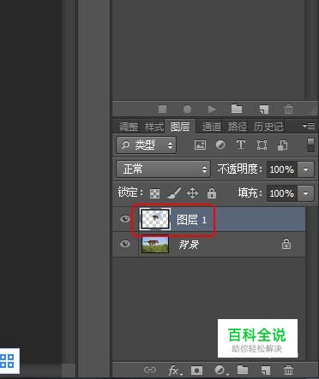
Task: Open the Layers panel flyout menu
Action: [x=309, y=126]
